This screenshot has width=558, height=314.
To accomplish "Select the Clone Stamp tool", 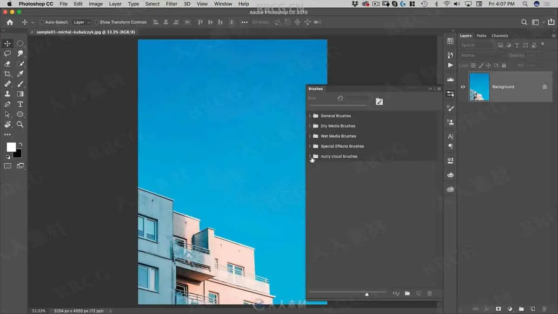I will click(7, 94).
